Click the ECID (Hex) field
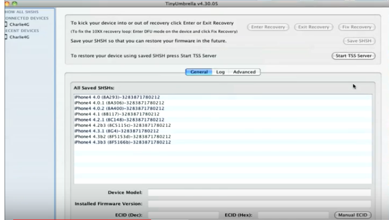 coord(293,215)
